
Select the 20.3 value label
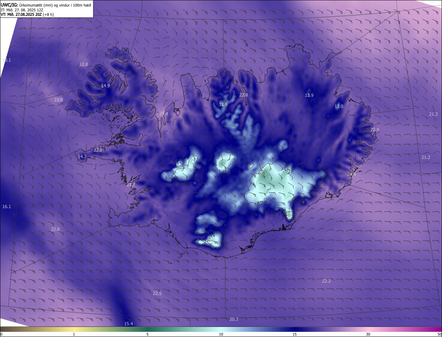point(234,319)
